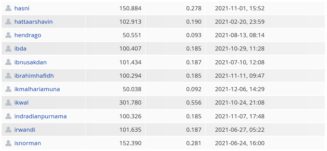This screenshot has width=327, height=151.
Task: Open the ibda username link
Action: pos(21,48)
